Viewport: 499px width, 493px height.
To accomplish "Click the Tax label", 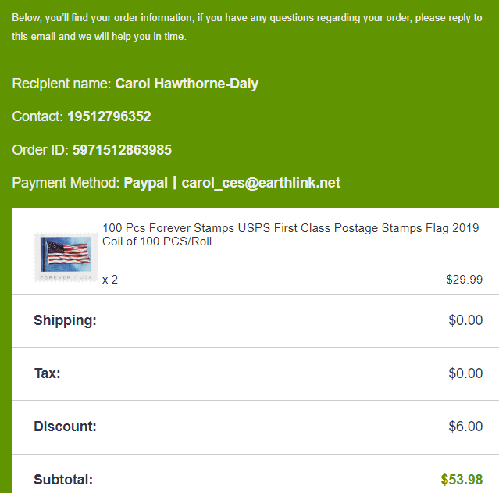I will point(47,373).
